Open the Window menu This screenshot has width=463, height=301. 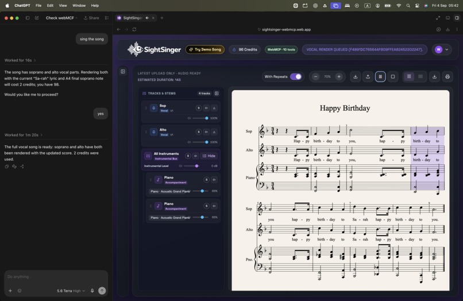tap(79, 6)
